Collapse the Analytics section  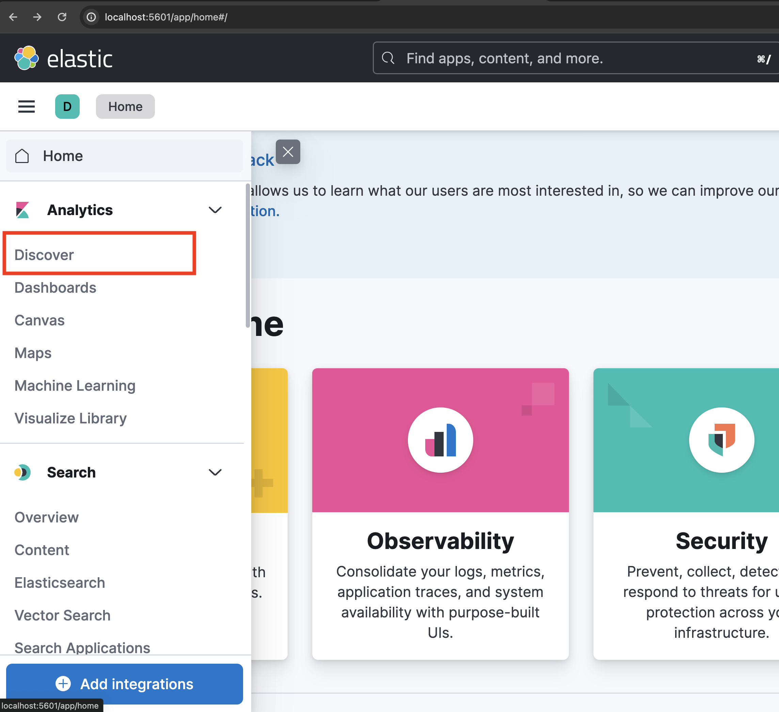pyautogui.click(x=215, y=210)
